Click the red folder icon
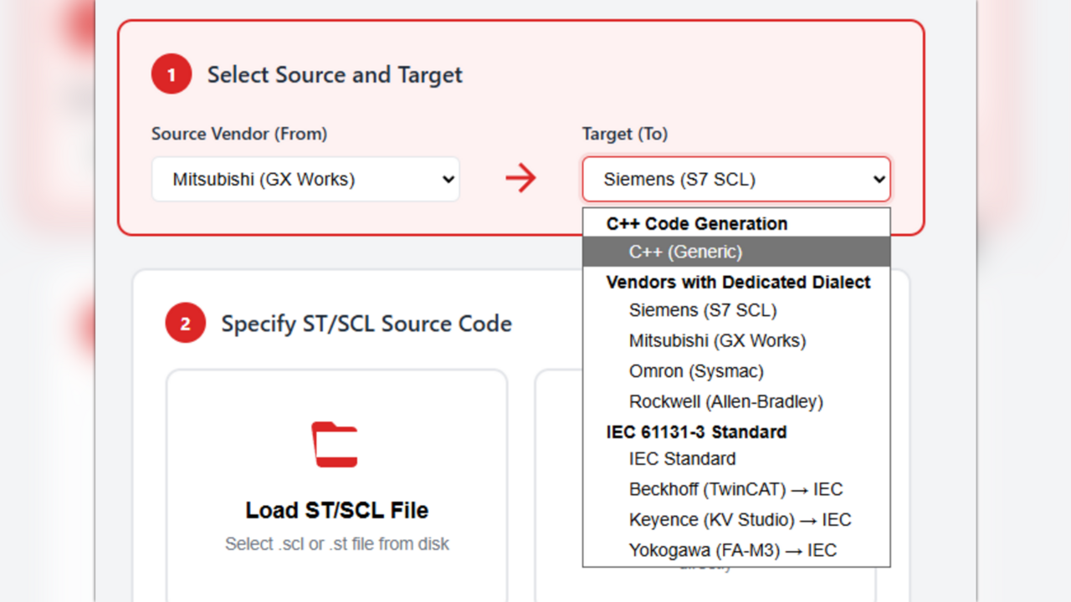Screen dimensions: 1071x602 point(335,444)
